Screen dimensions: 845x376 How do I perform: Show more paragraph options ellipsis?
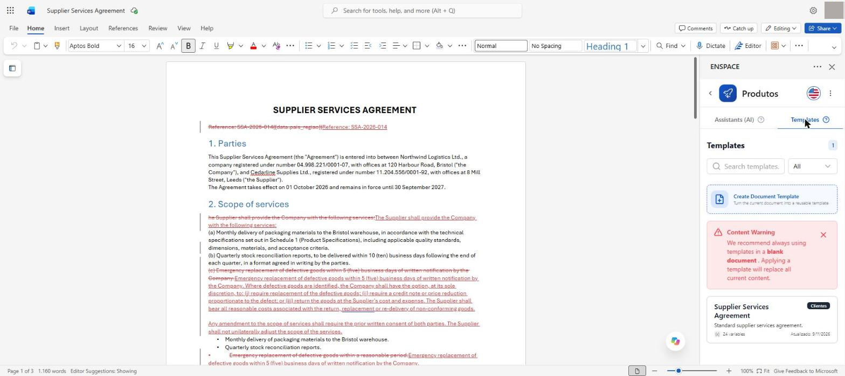(x=462, y=46)
